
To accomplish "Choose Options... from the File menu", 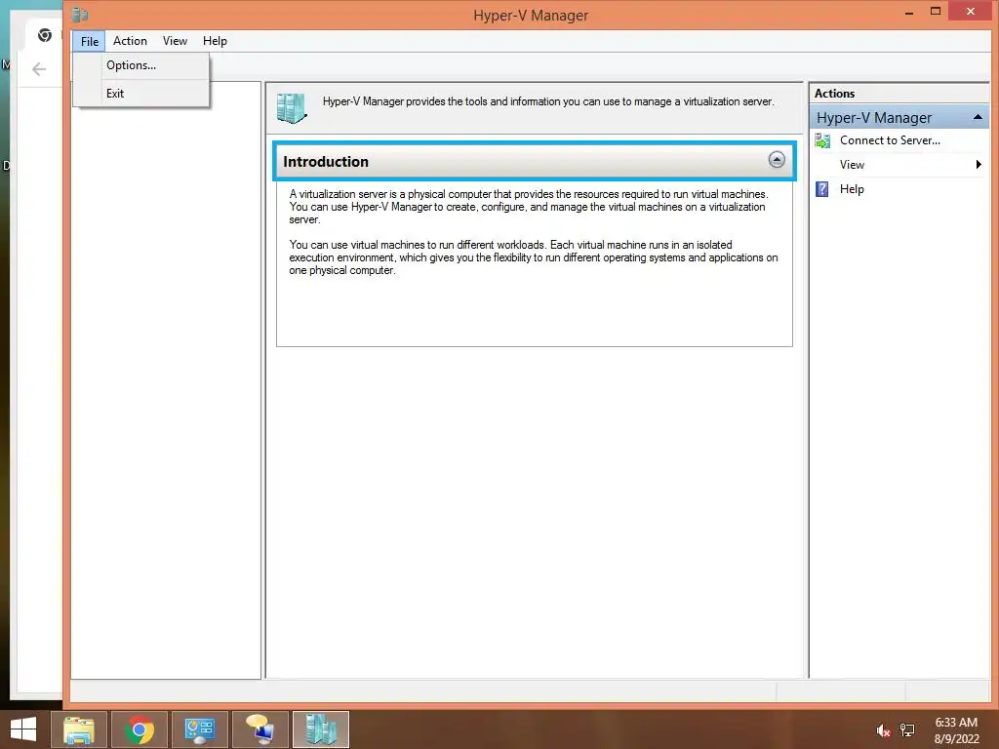I will point(132,65).
